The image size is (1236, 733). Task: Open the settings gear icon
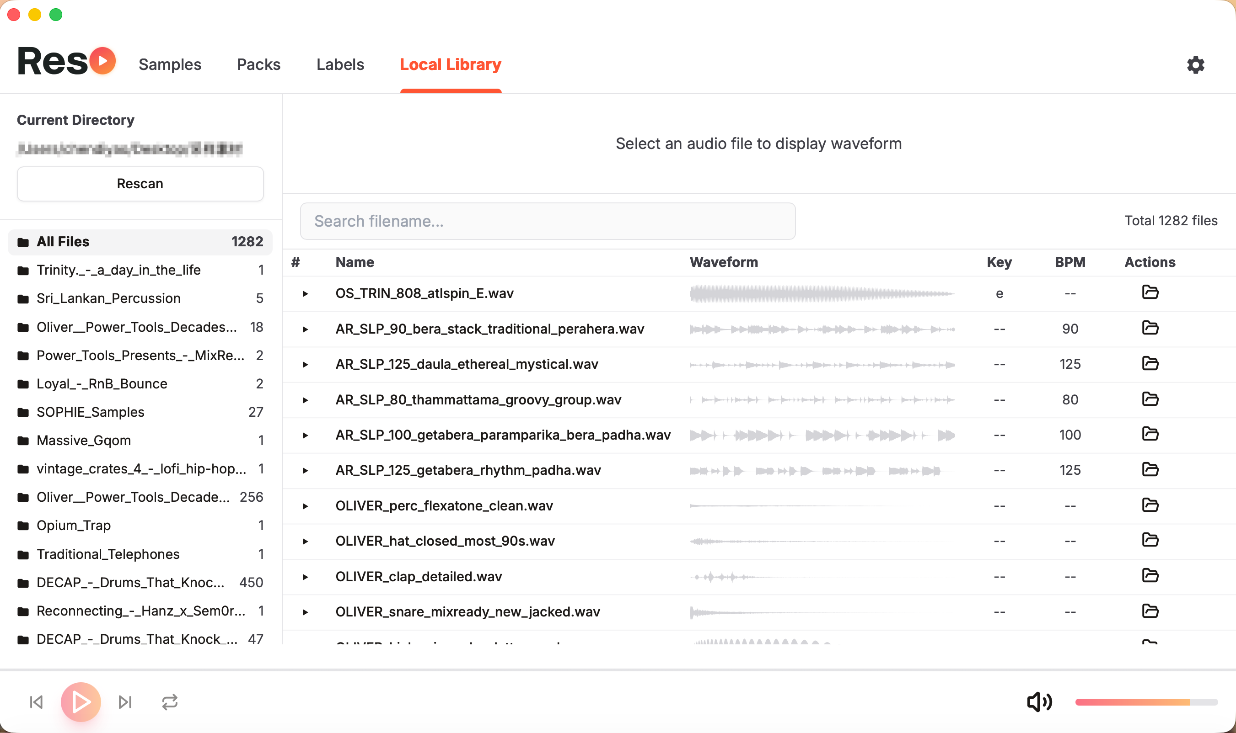1195,65
